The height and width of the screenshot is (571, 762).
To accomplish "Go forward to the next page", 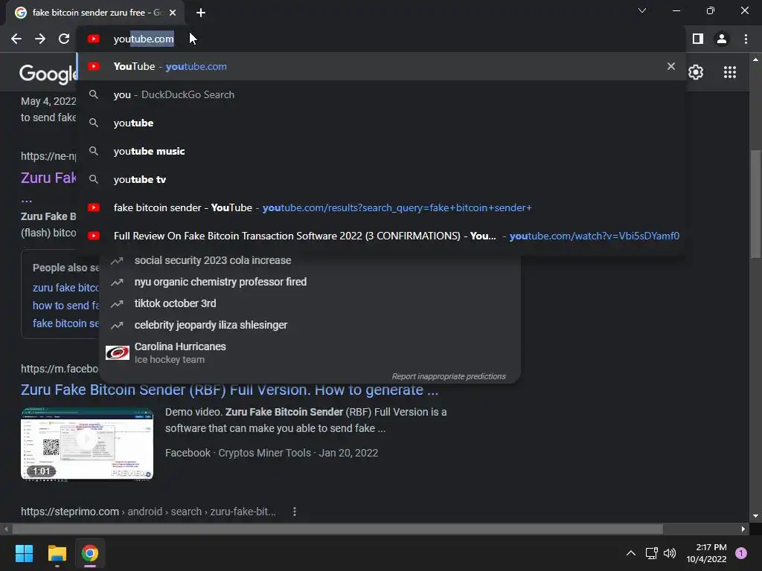I will point(40,39).
